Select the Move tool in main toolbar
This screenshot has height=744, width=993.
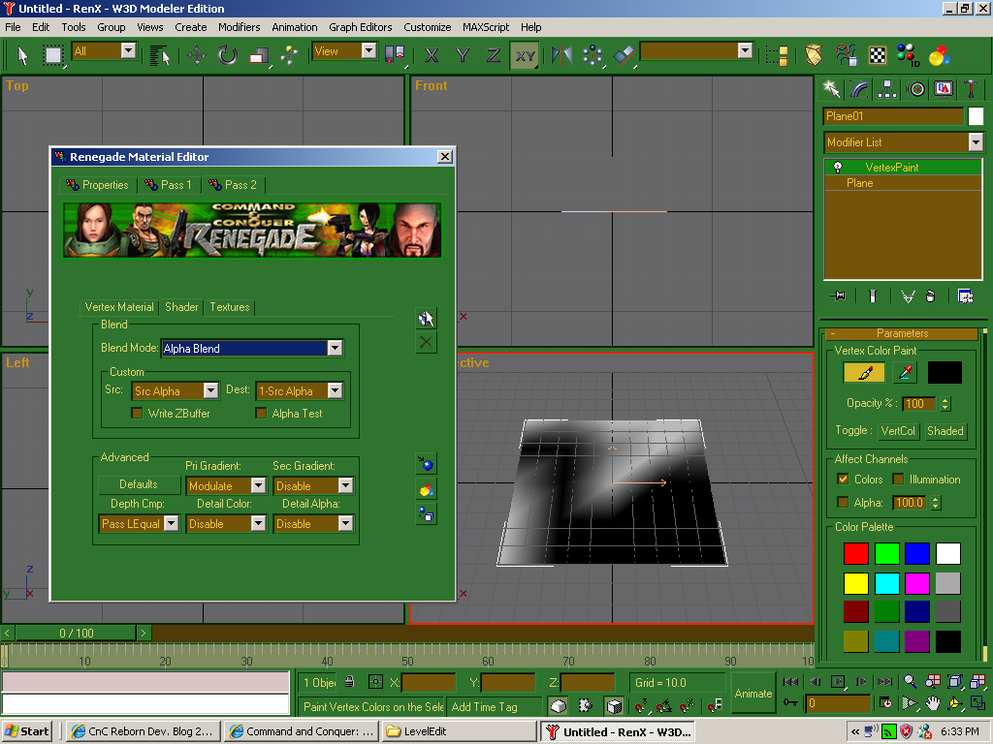(x=197, y=54)
